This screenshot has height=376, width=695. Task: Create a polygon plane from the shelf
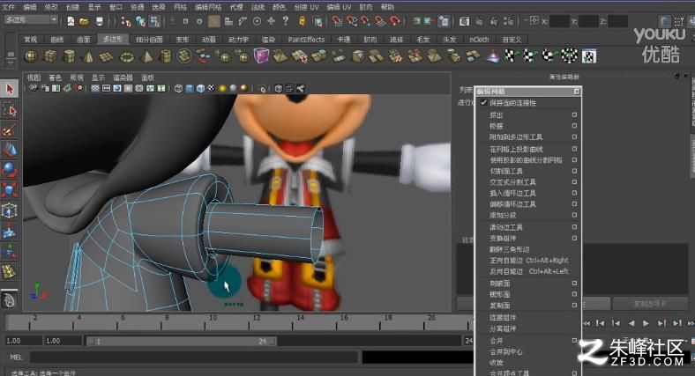tap(107, 56)
